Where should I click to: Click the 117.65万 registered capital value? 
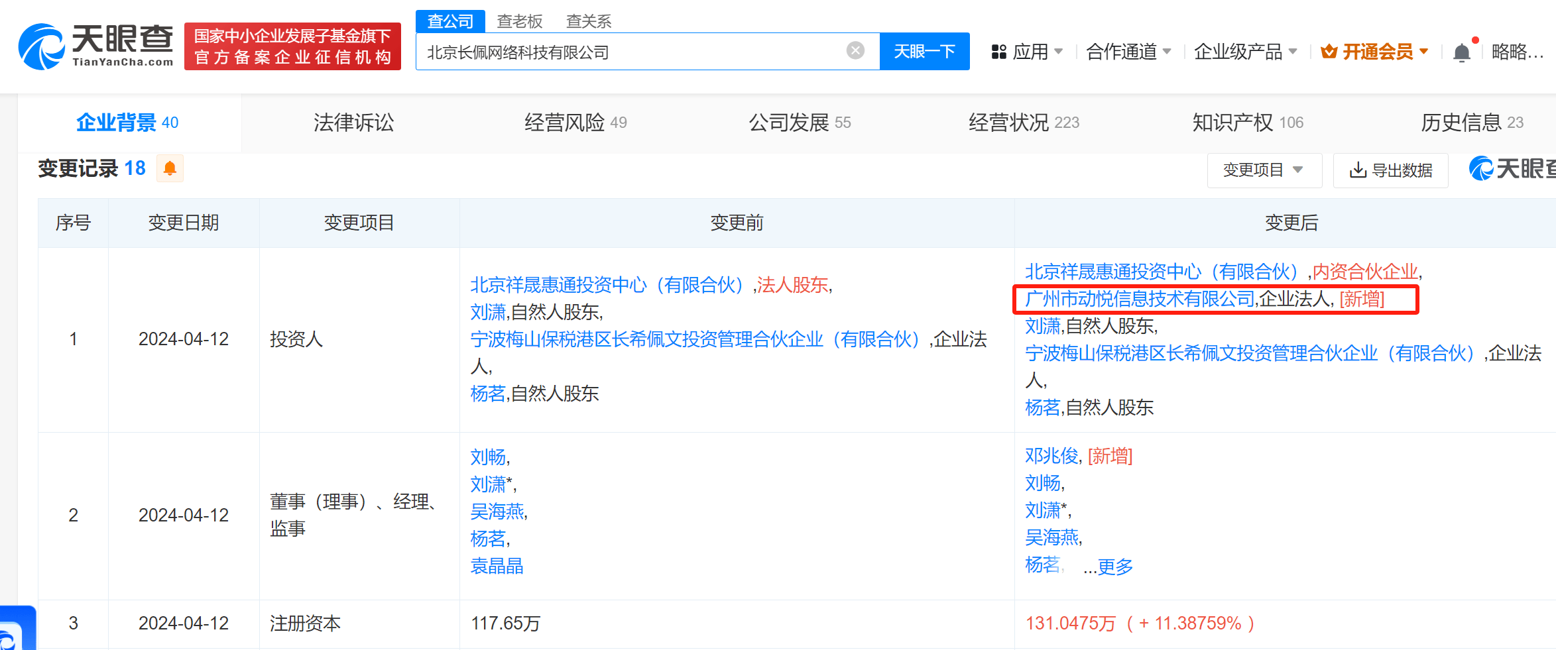click(506, 623)
